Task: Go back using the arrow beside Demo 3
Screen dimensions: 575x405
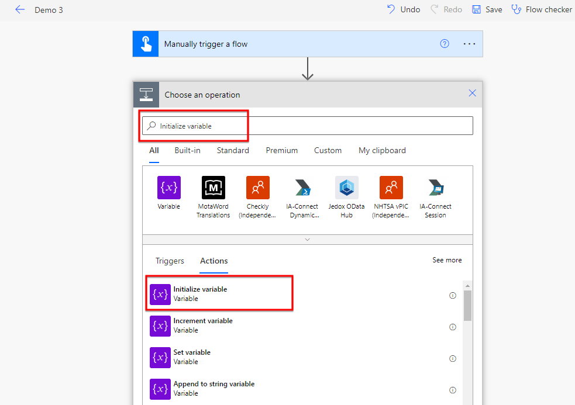Action: (20, 10)
